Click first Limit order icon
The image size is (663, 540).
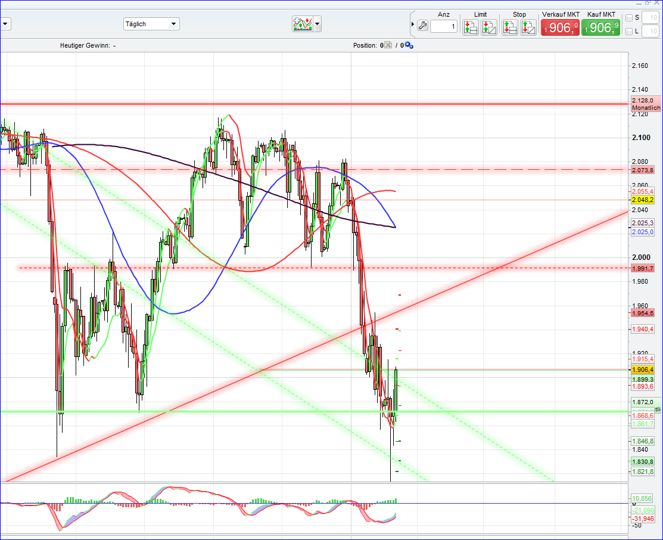(471, 27)
